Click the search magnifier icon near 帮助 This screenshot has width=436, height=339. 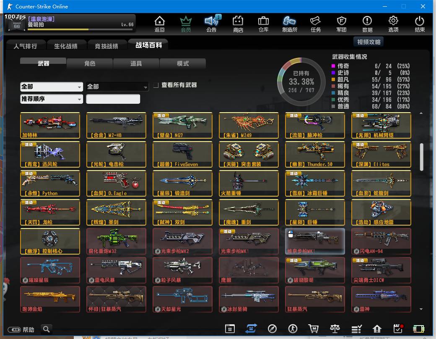tap(47, 329)
